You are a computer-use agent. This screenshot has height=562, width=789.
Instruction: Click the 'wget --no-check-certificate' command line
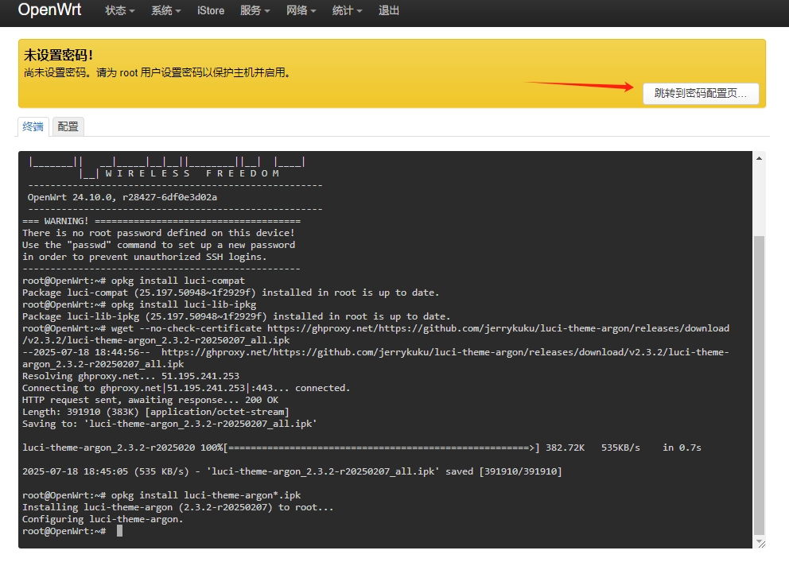(376, 335)
